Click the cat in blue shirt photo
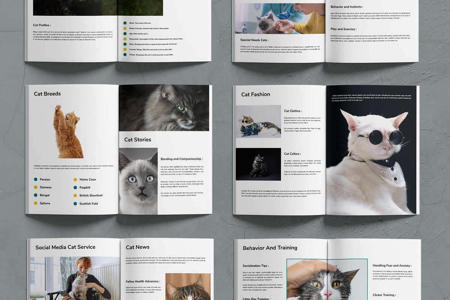 (258, 121)
